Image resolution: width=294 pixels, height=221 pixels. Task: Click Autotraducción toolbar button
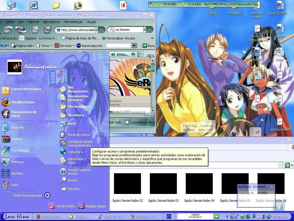pos(90,46)
